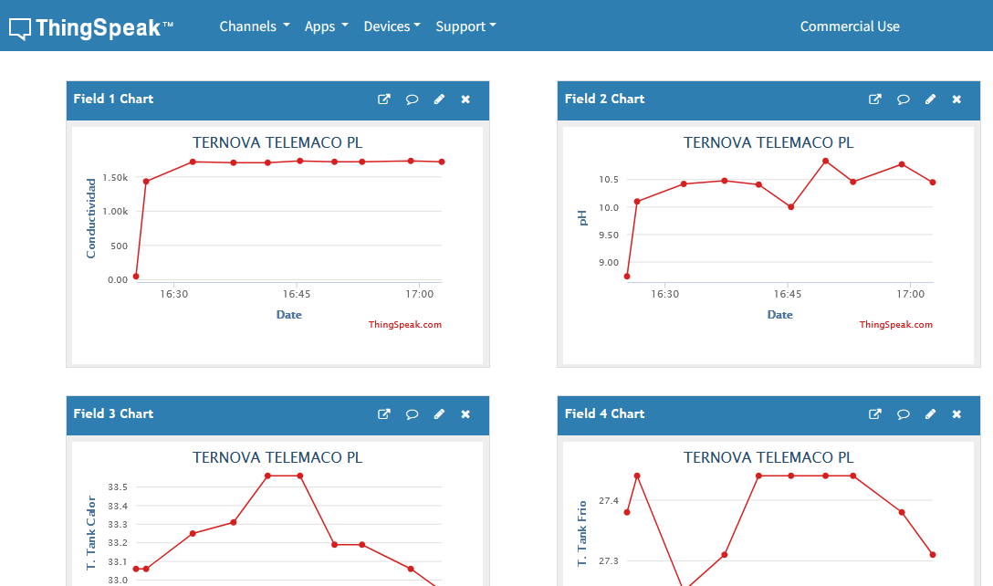Show comments bubble on Field 4 Chart
This screenshot has height=586, width=993.
click(903, 414)
